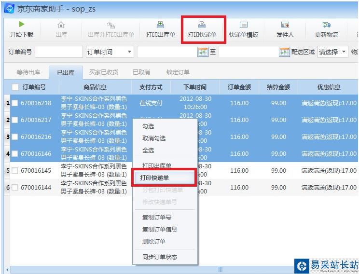Switch to the 已出库 tab
The image size is (359, 274).
point(66,72)
